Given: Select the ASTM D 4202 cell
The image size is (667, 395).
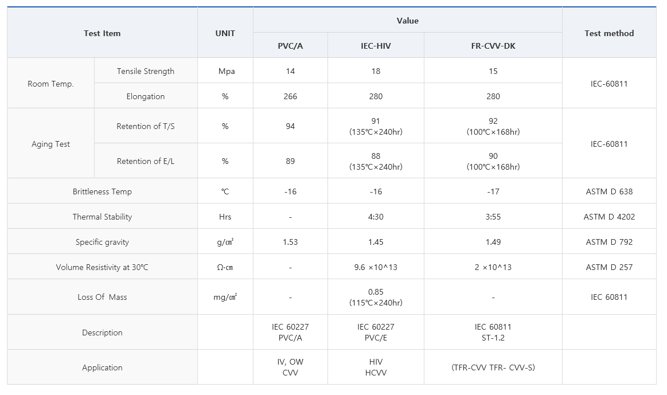Looking at the screenshot, I should point(609,217).
